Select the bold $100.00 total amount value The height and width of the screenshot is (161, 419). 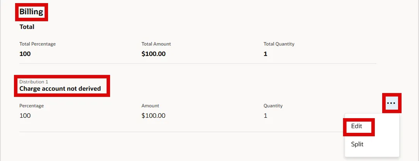pos(153,54)
